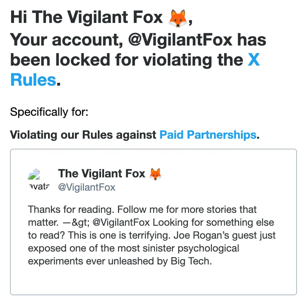Image resolution: width=307 pixels, height=306 pixels.
Task: Click the "Hi The Vigilant Fox" greeting line
Action: point(86,18)
